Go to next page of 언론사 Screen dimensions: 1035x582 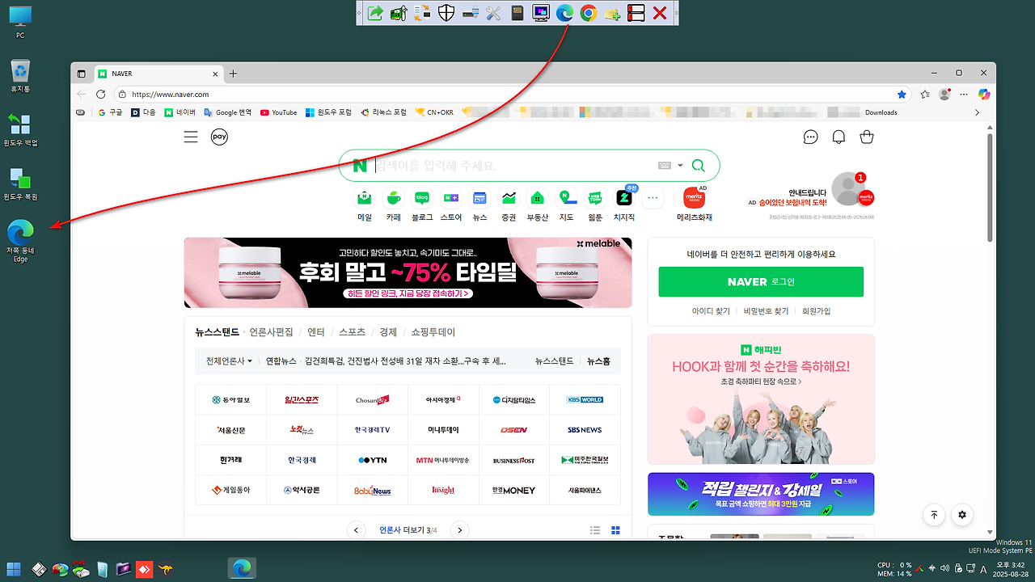coord(459,530)
